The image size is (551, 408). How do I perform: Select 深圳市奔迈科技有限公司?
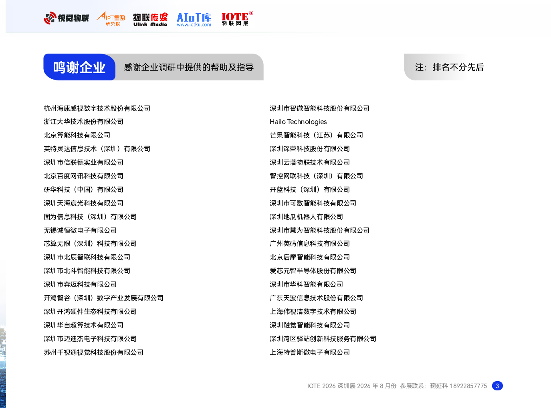pos(80,284)
